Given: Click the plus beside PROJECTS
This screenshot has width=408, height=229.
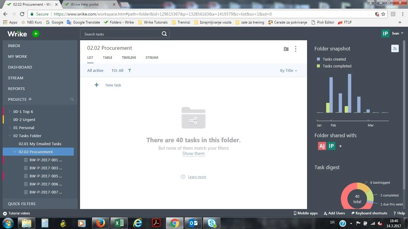Looking at the screenshot, I should tap(30, 99).
